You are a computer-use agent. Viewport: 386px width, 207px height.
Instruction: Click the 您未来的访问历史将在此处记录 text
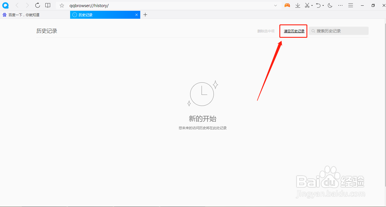203,128
